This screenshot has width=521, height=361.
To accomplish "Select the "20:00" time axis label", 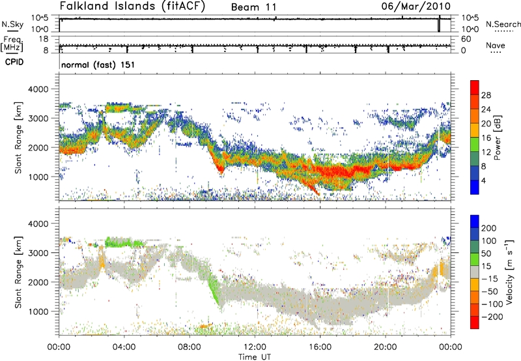I will point(385,347).
